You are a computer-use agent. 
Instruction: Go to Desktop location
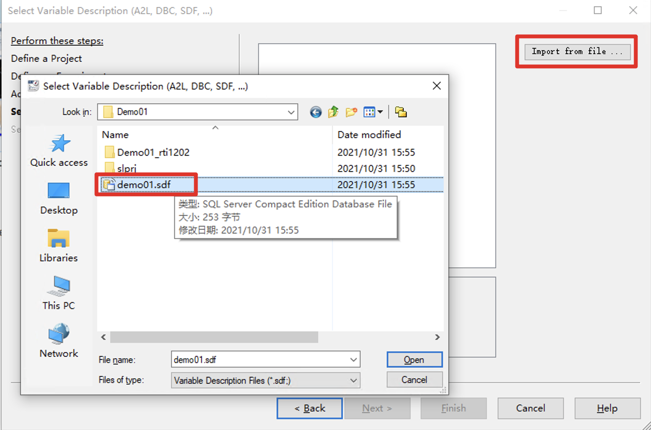click(x=59, y=198)
